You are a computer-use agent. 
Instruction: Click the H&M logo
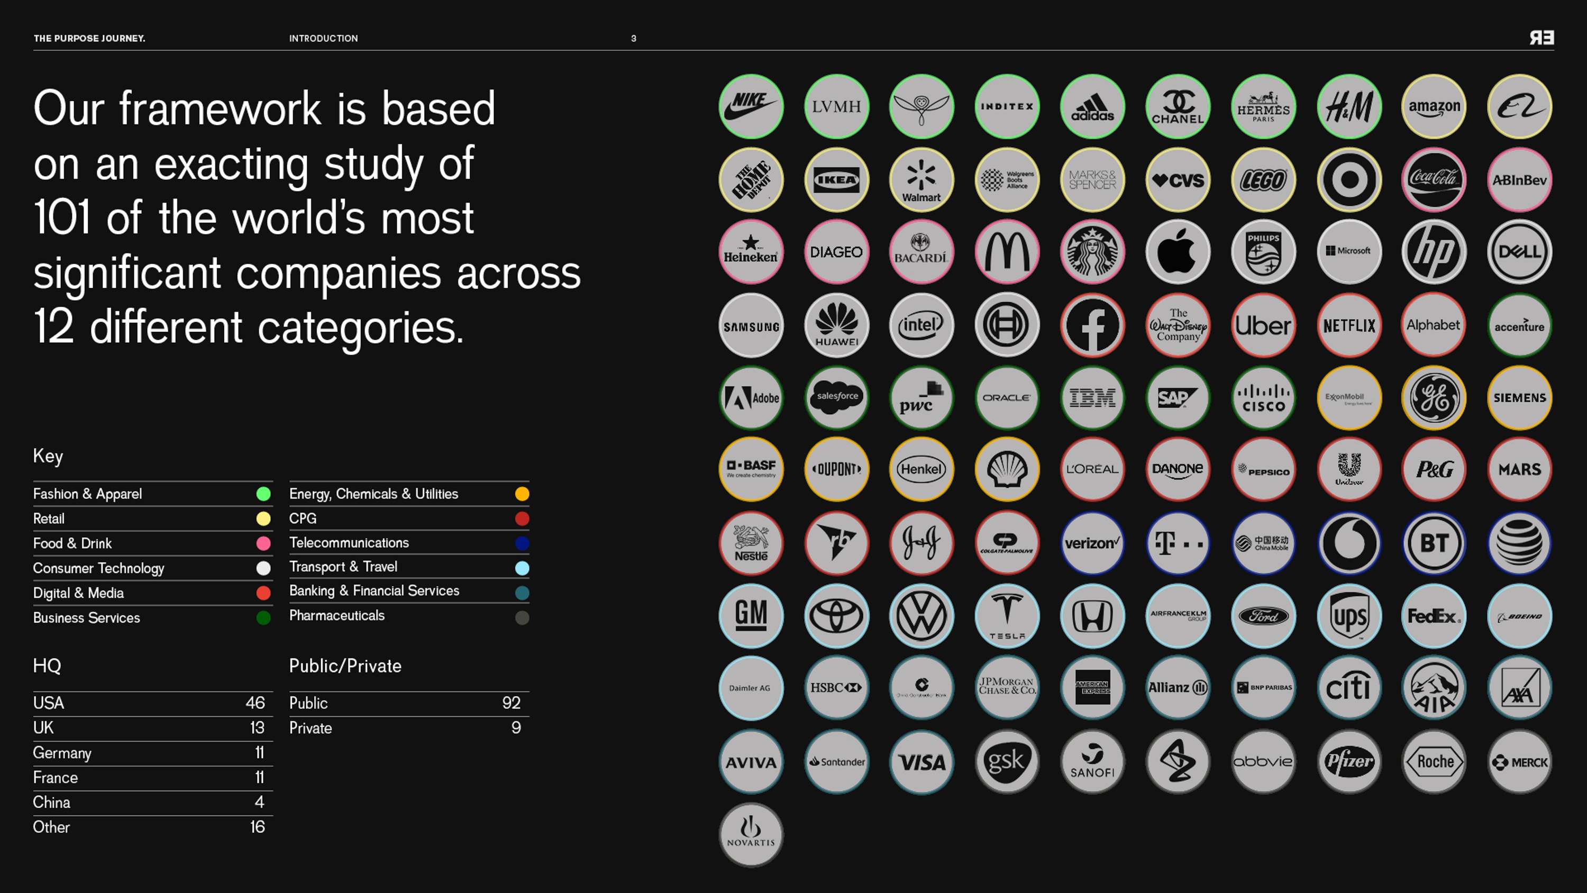point(1349,107)
